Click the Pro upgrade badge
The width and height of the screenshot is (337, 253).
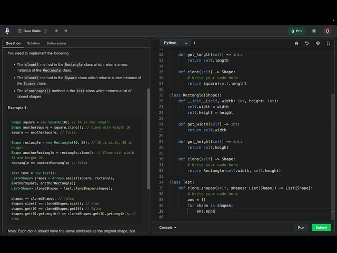pyautogui.click(x=296, y=31)
